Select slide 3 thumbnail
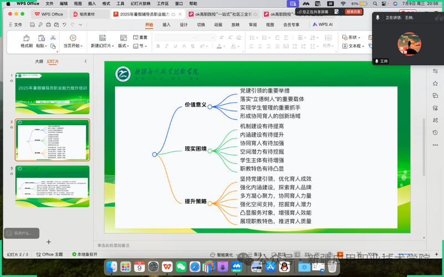The image size is (444, 277). tap(52, 178)
